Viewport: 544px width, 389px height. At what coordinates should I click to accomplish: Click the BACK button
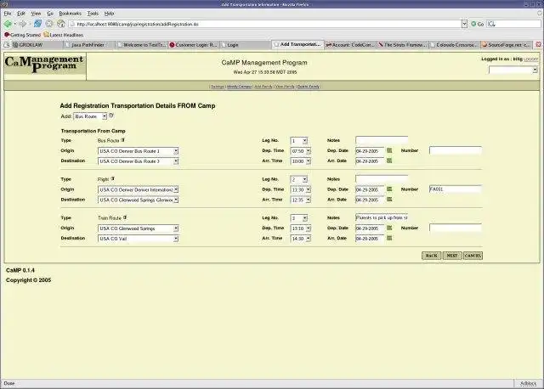pyautogui.click(x=431, y=256)
